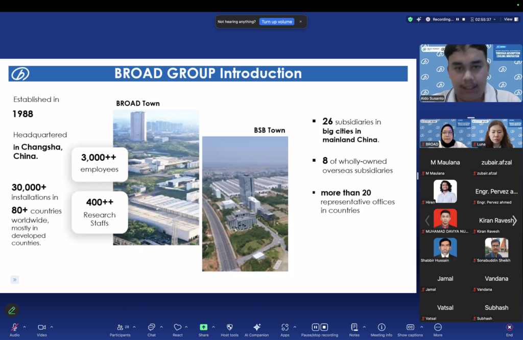
Task: Toggle Show captions CC button
Action: pyautogui.click(x=410, y=328)
